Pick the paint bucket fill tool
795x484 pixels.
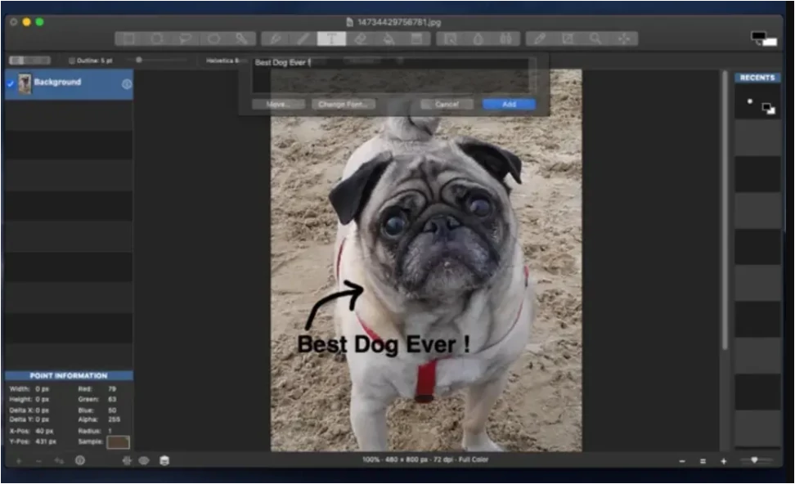click(389, 38)
